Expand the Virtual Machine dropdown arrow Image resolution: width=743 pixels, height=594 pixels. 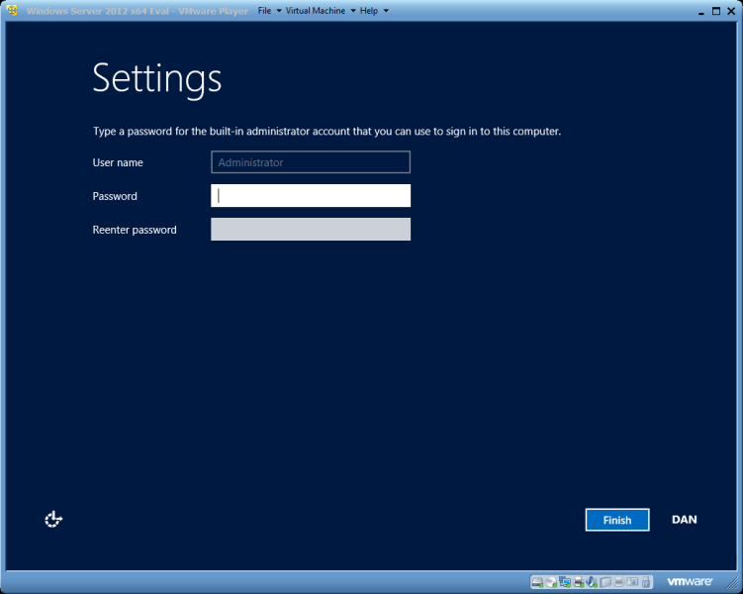pyautogui.click(x=352, y=11)
